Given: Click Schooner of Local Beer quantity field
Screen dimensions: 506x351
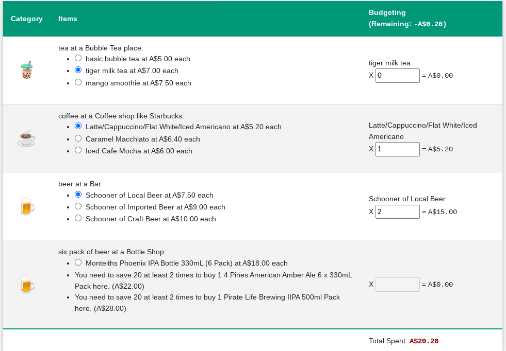Looking at the screenshot, I should coord(397,212).
